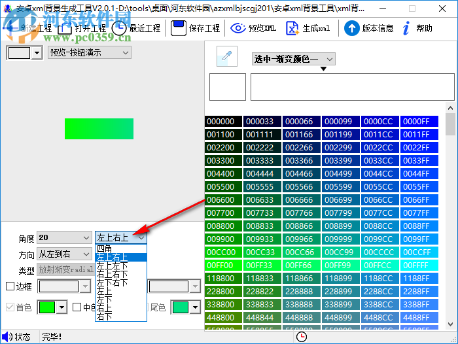
Task: Enable the 中色 middle color checkbox
Action: pyautogui.click(x=77, y=307)
